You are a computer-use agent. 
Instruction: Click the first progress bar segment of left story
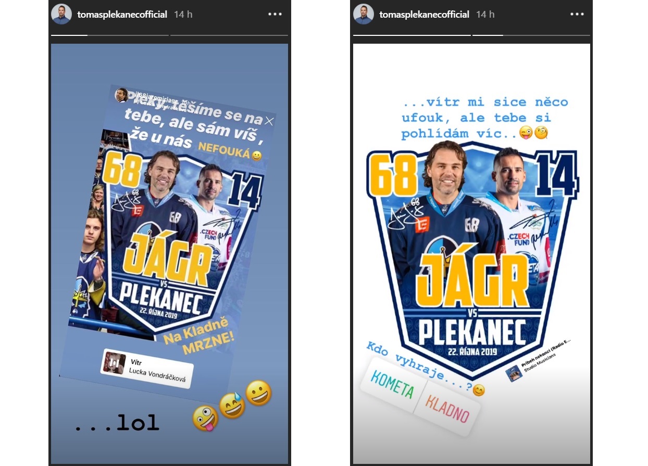(69, 35)
